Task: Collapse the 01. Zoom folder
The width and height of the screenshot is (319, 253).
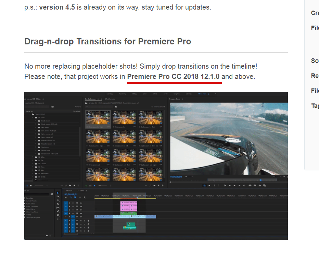Action: point(33,117)
